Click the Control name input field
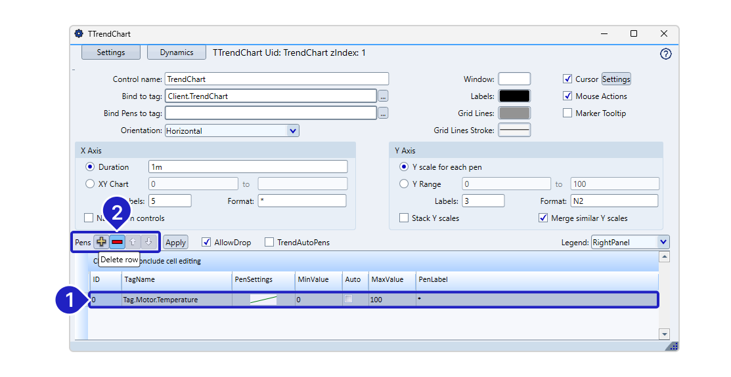Image resolution: width=731 pixels, height=377 pixels. click(277, 79)
